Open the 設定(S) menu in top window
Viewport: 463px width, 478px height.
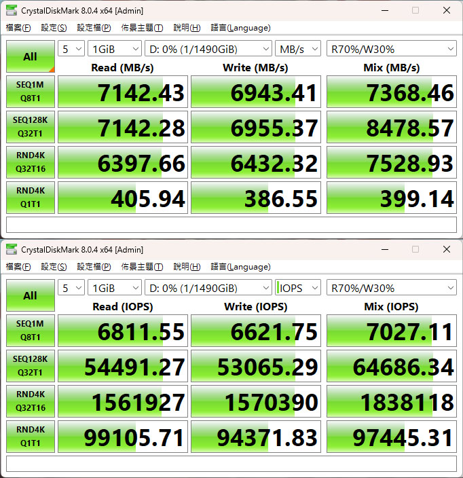pos(54,28)
